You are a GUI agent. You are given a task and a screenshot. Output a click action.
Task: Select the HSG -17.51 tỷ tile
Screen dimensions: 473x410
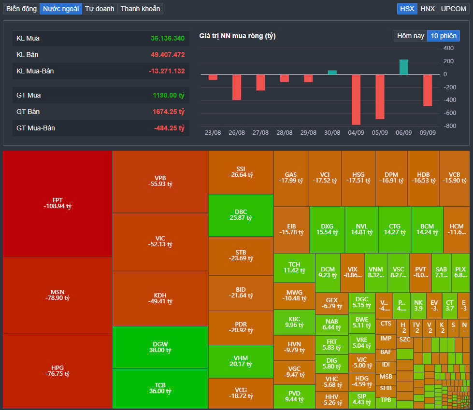click(x=358, y=178)
